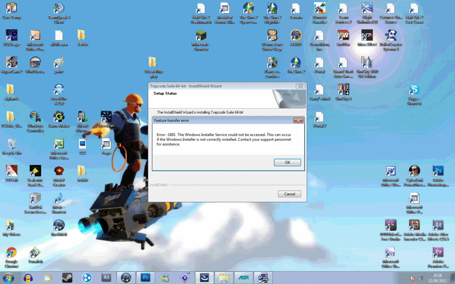Open SpeedFan desktop shortcut
Screen dimensions: 455x284
[106, 119]
